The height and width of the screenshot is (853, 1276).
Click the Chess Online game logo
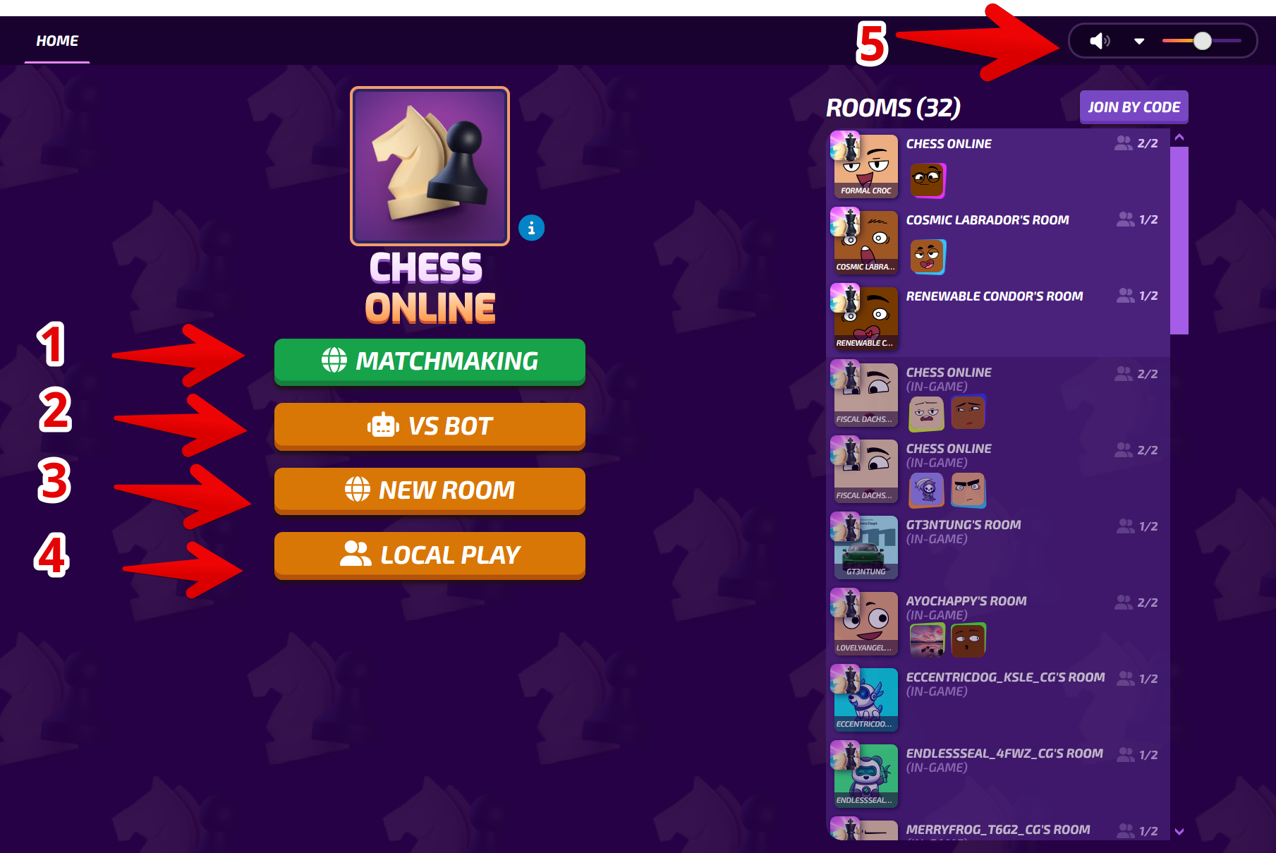430,166
